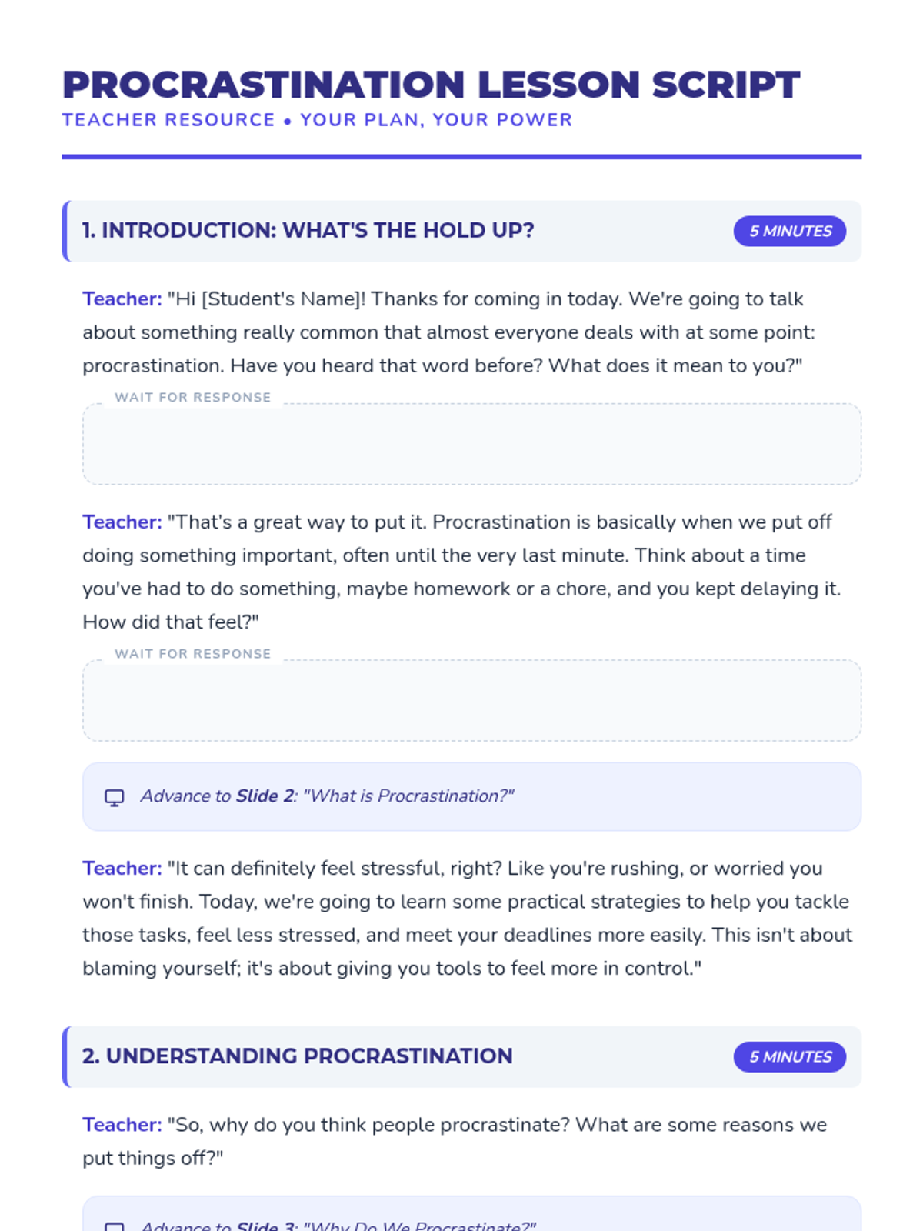Click the first Wait For Response label
This screenshot has height=1231, width=923.
pyautogui.click(x=192, y=397)
